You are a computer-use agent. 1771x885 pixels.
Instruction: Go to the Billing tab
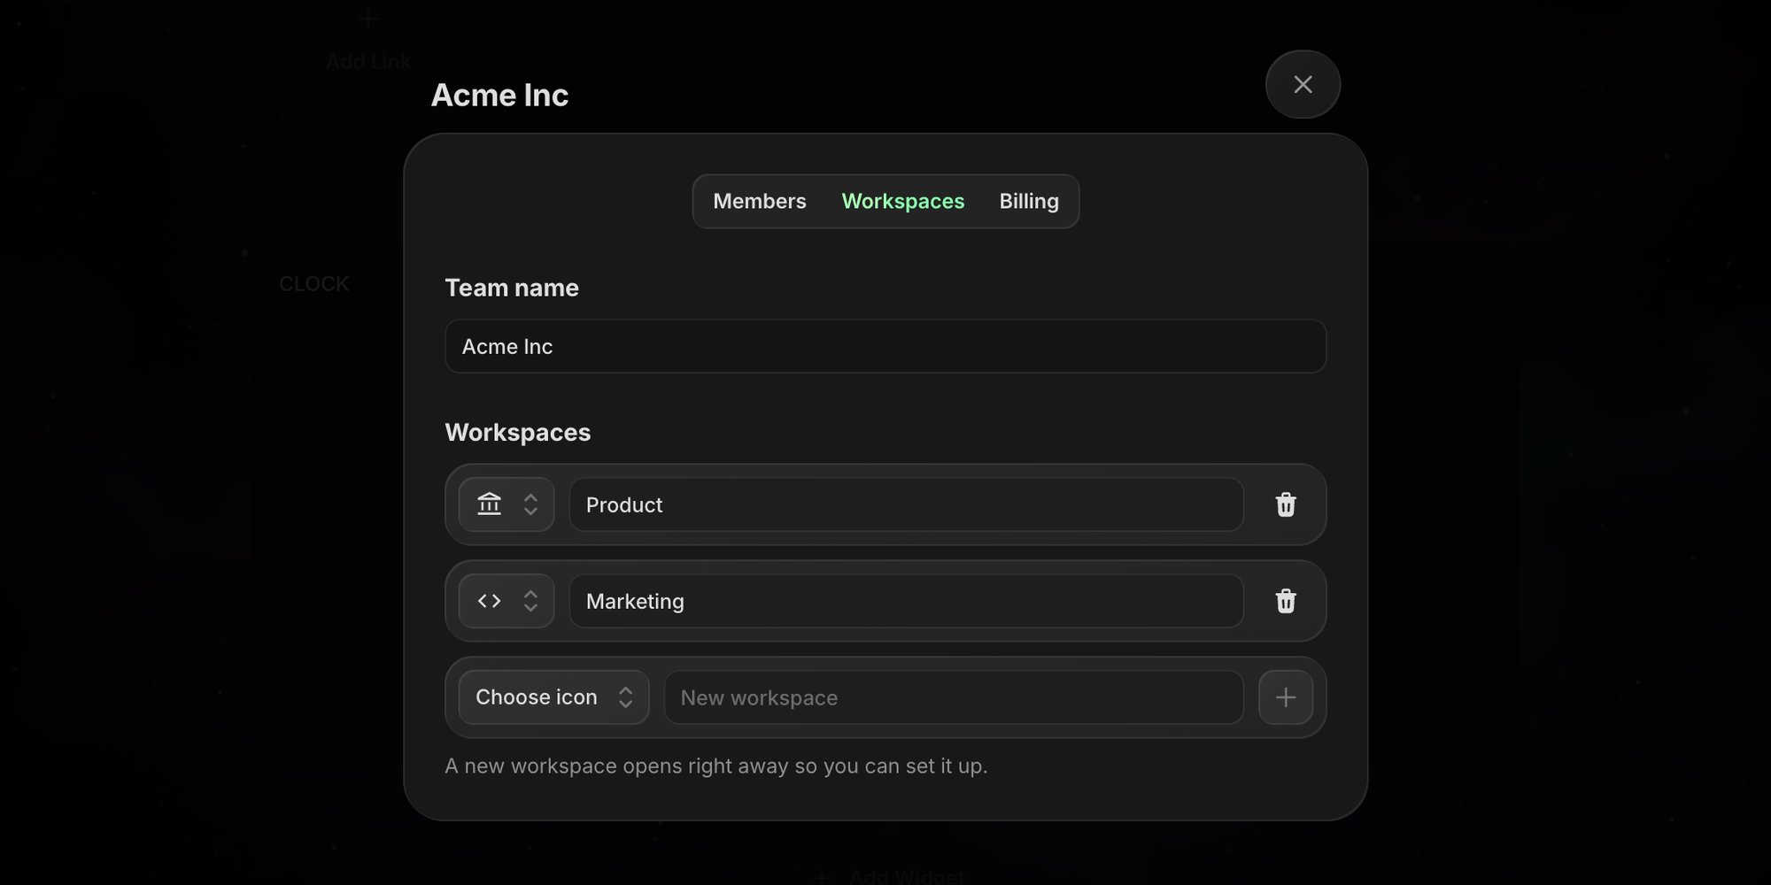[x=1029, y=201]
